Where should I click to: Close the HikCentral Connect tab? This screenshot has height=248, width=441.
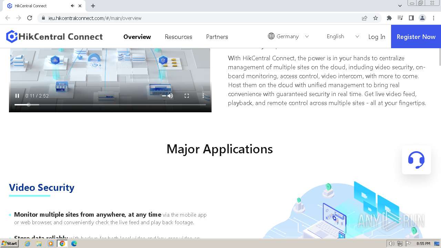point(80,6)
